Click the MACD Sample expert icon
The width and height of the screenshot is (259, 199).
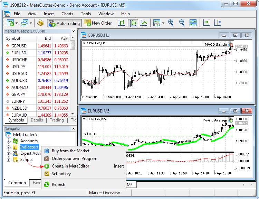coord(231,44)
